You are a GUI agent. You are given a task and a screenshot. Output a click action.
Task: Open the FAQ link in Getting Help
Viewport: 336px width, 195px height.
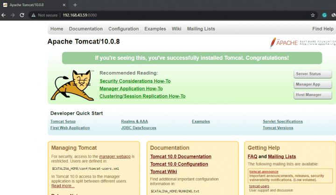pyautogui.click(x=252, y=157)
